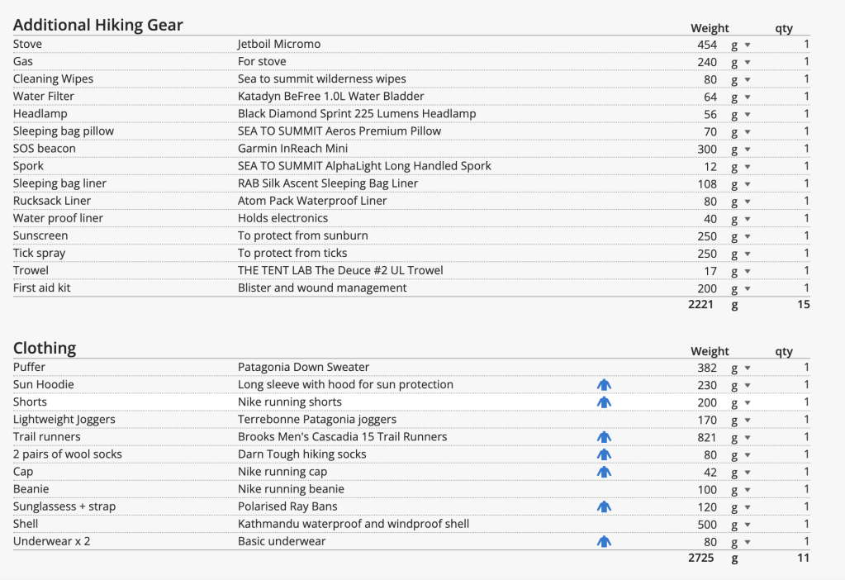Open the unit dropdown for First aid kit
Screen dimensions: 845x580
740,289
